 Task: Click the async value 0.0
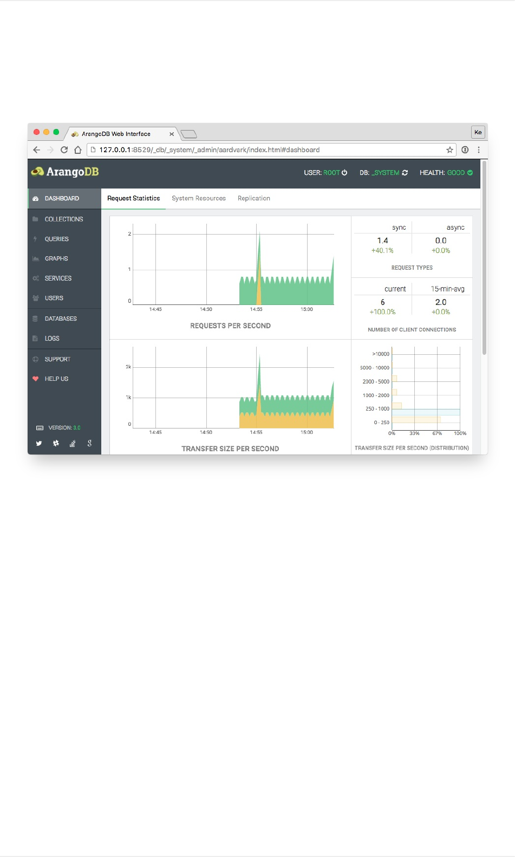pos(441,241)
